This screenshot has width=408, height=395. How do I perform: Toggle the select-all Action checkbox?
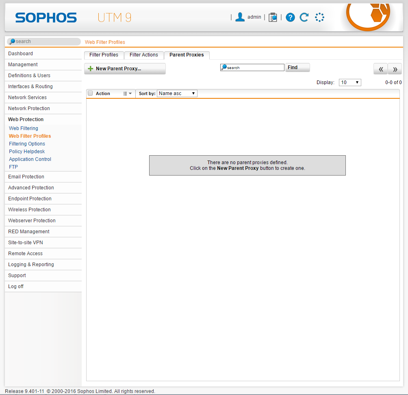[90, 93]
